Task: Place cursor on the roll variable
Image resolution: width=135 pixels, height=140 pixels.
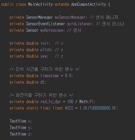Action: [x=45, y=43]
